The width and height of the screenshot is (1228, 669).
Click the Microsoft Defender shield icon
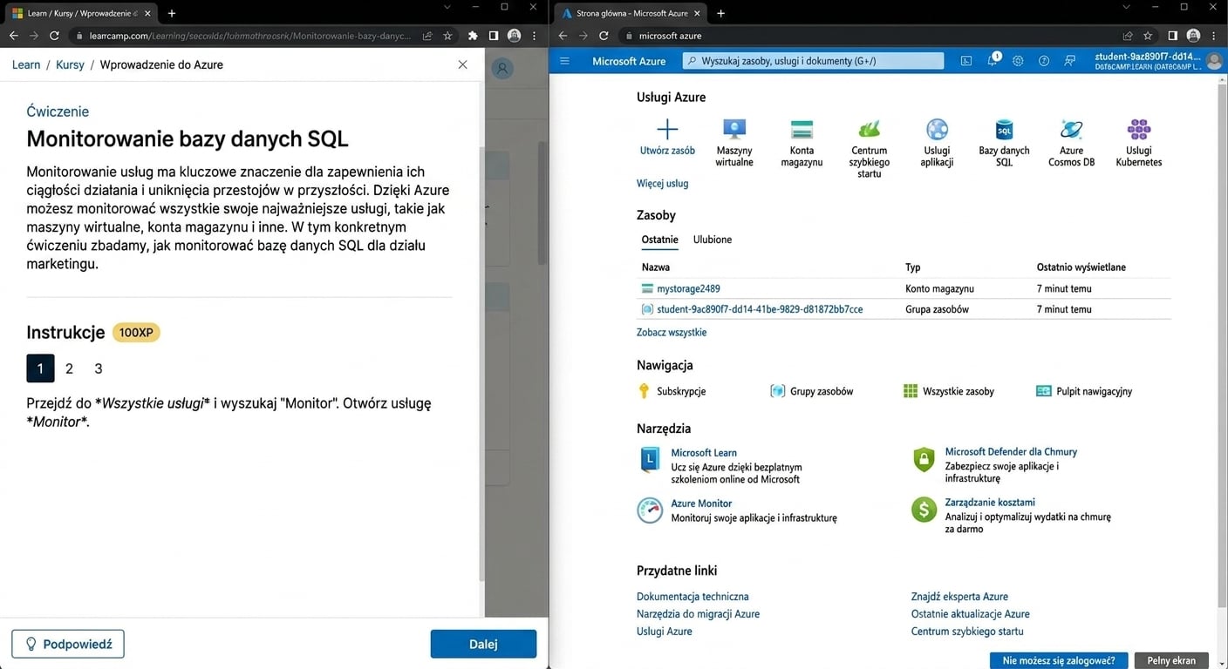pos(924,459)
